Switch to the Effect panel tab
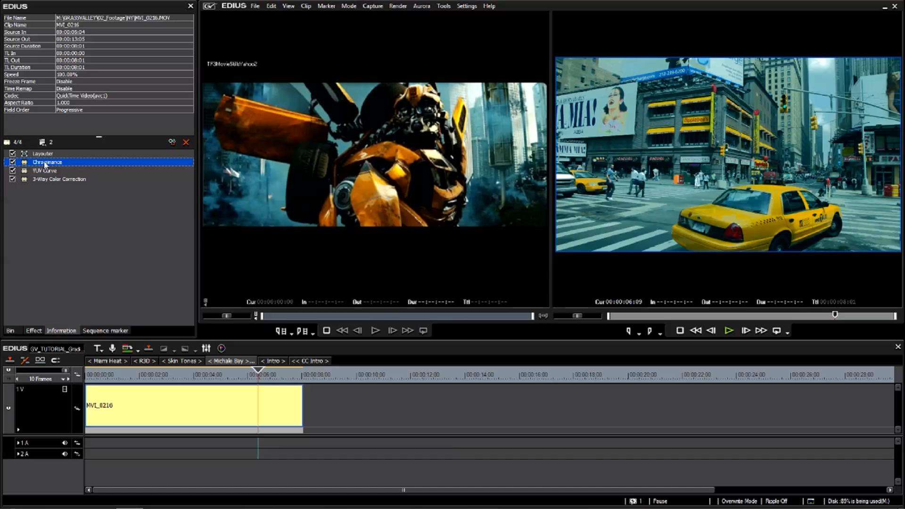Viewport: 905px width, 509px height. click(33, 331)
